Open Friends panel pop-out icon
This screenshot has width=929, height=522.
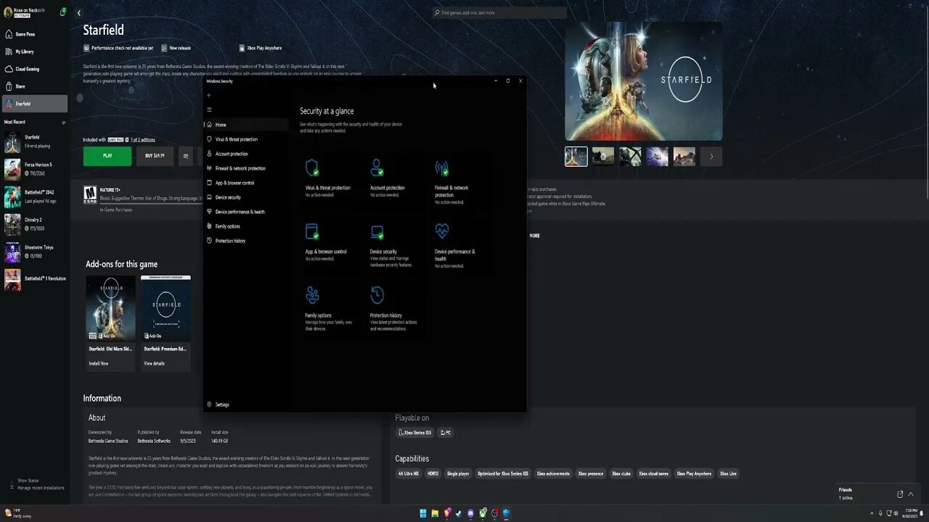coord(900,494)
